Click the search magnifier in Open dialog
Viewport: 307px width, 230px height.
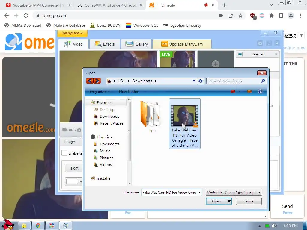pos(263,81)
